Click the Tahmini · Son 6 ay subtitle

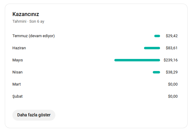(28, 21)
